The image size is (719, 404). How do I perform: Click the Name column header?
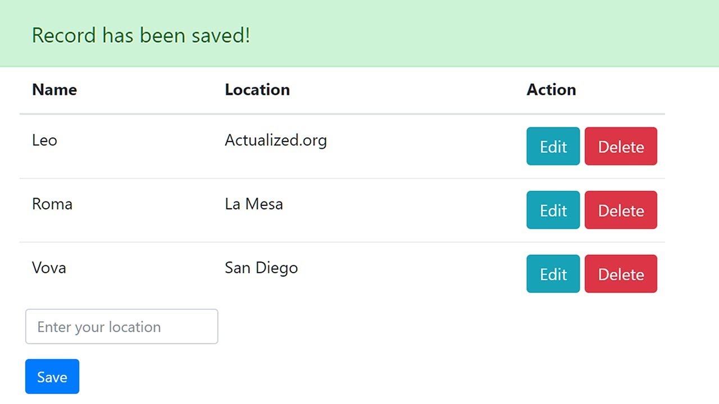pos(54,90)
